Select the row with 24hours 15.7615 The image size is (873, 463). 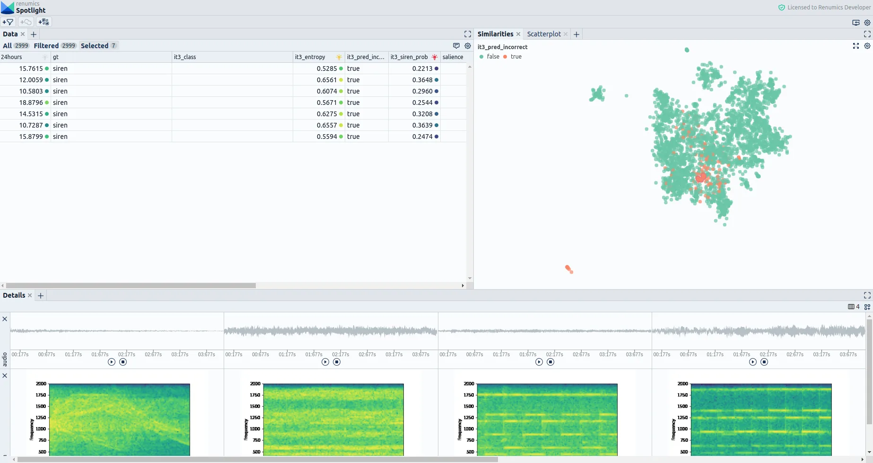(233, 69)
